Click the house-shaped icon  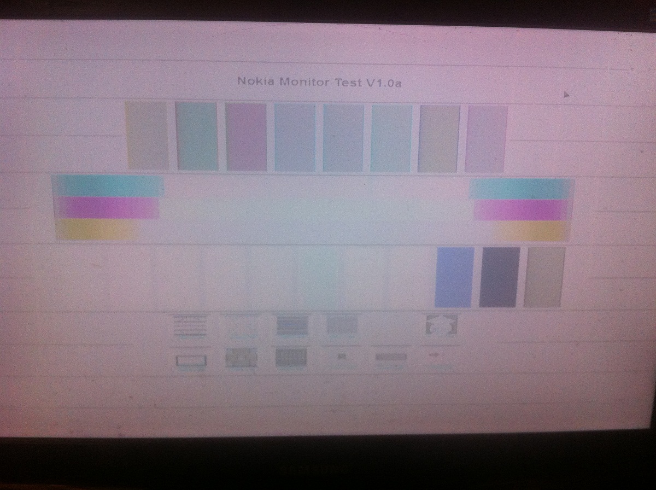click(x=441, y=326)
